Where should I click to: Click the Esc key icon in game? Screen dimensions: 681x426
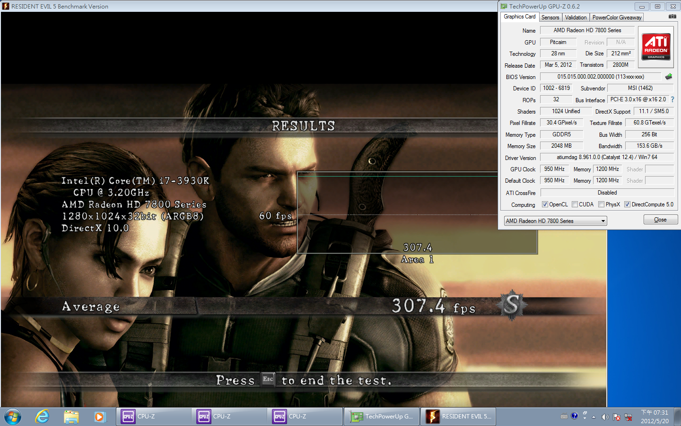(268, 379)
